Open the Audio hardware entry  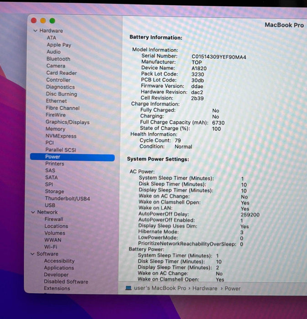[x=53, y=52]
